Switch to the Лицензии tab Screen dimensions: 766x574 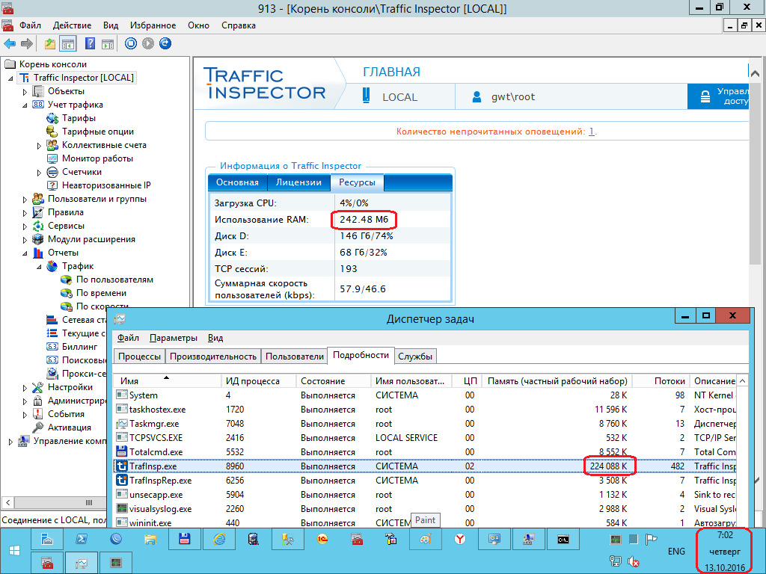[x=298, y=182]
